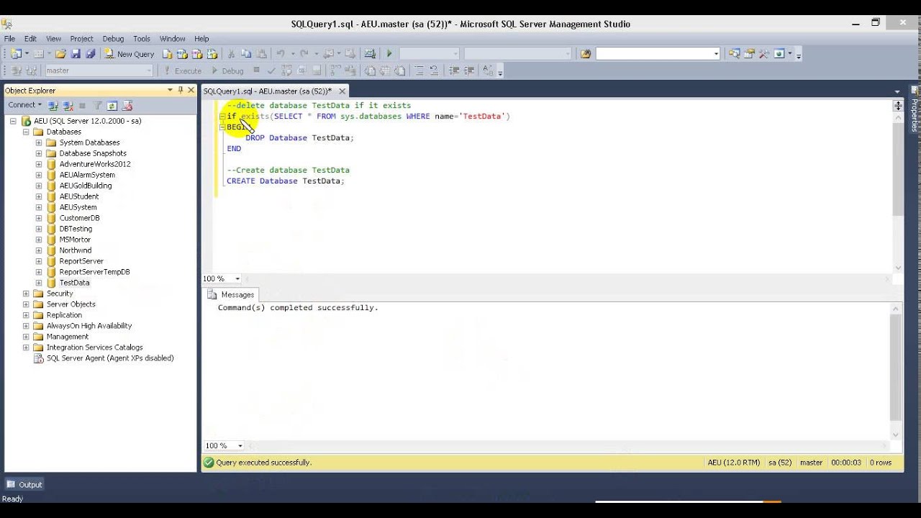Click the Copy icon in toolbar

click(x=246, y=54)
